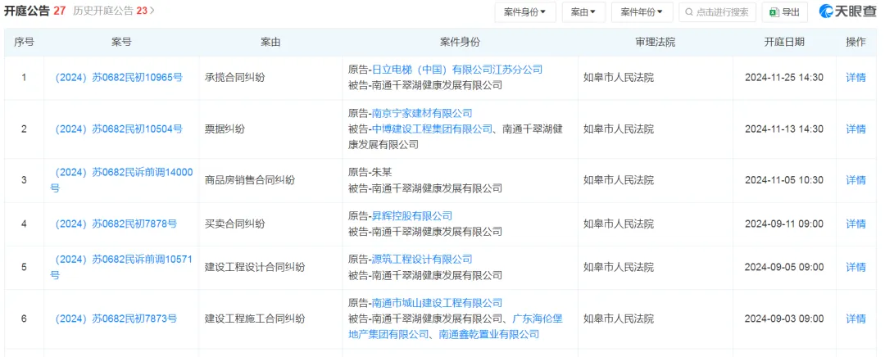Click the Excel export icon
The image size is (885, 357).
point(774,12)
